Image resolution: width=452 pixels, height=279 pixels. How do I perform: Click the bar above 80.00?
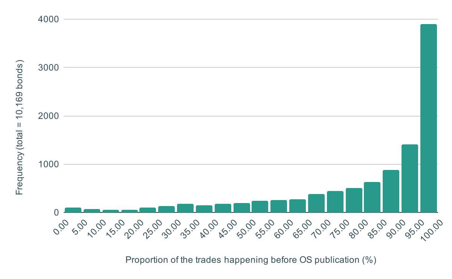coord(372,197)
